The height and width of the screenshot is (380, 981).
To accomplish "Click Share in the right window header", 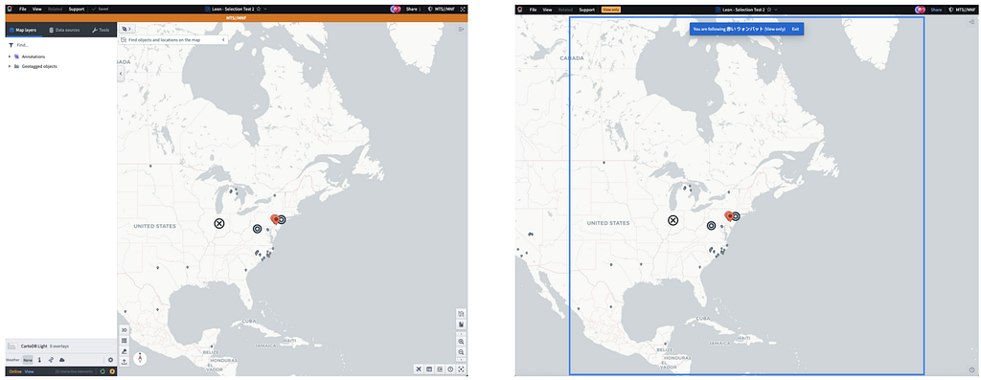I will click(936, 10).
